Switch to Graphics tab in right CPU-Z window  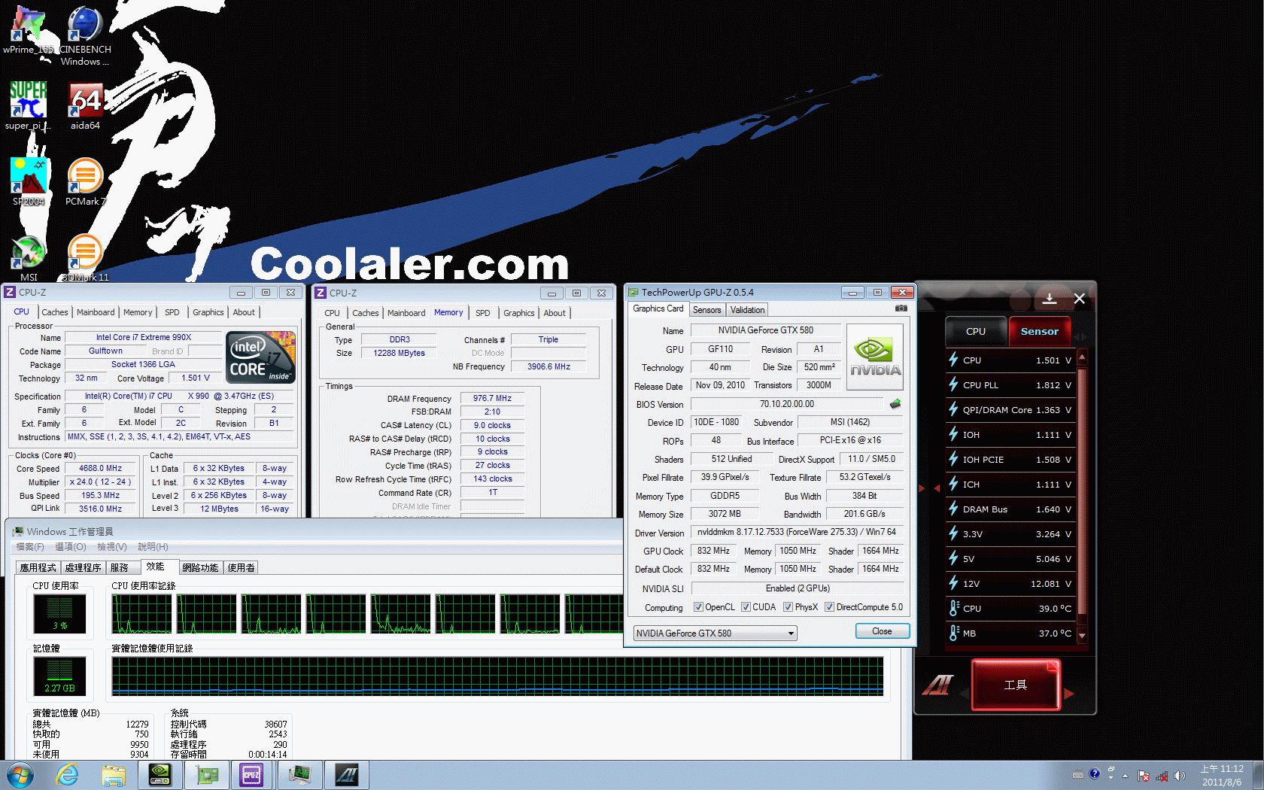(518, 313)
